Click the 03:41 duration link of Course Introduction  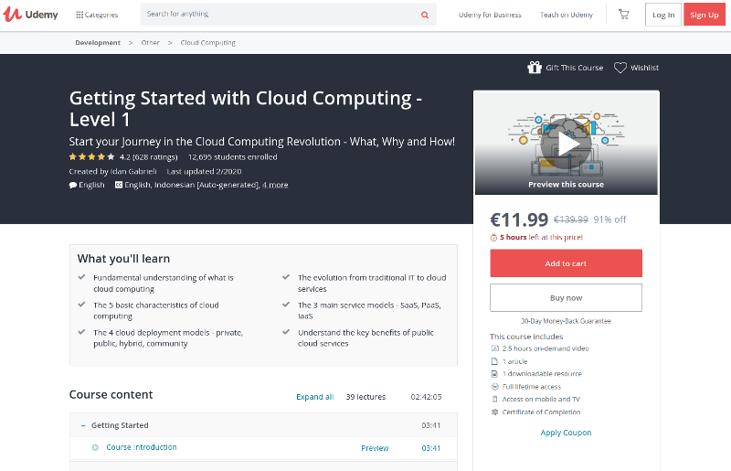430,448
